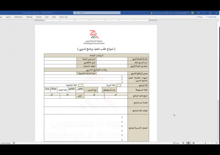
Task: Click the عدد المستهدفين label cell
Action: pos(109,90)
